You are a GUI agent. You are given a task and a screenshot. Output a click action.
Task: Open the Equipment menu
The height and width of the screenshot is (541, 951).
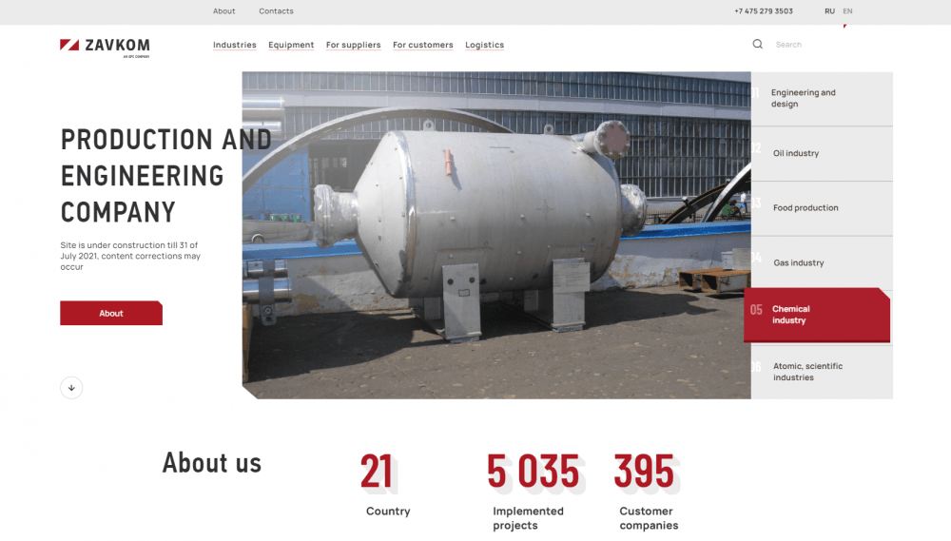[x=291, y=45]
